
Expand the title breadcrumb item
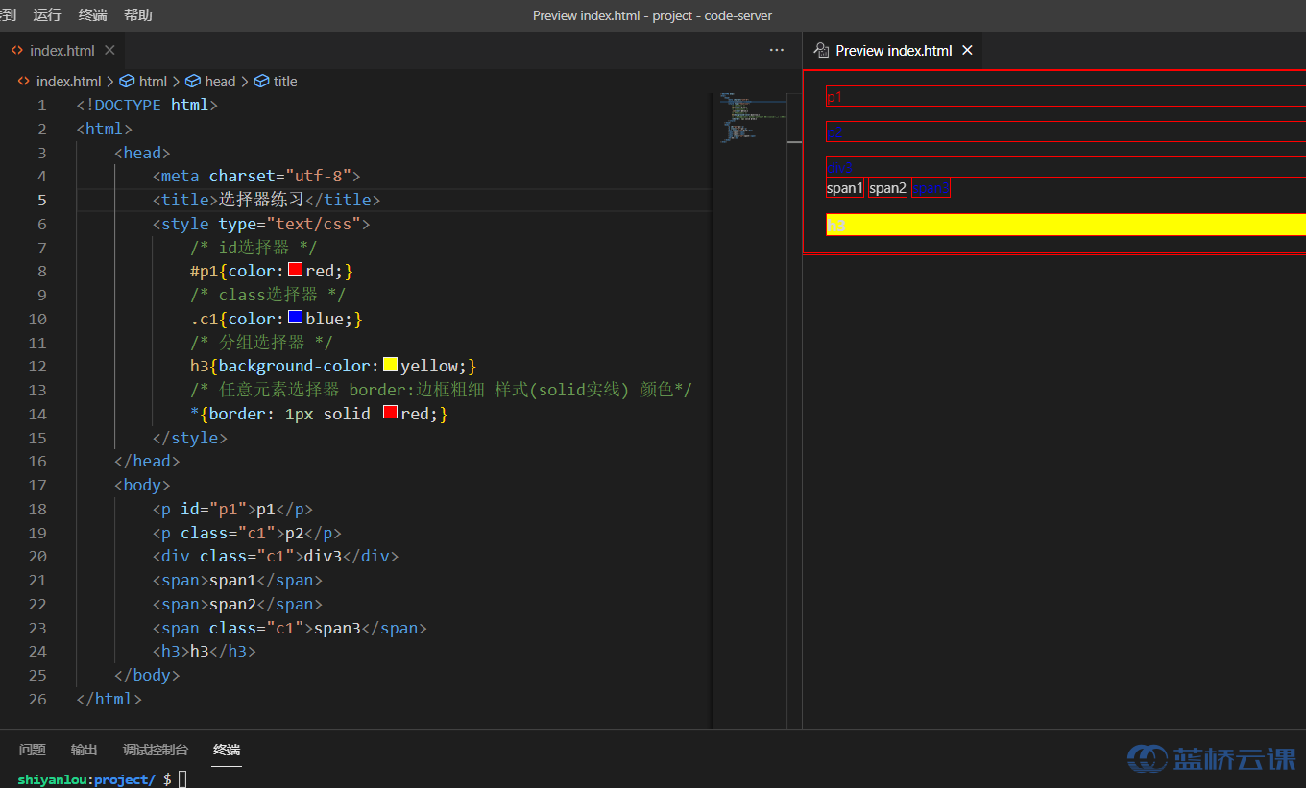tap(285, 82)
